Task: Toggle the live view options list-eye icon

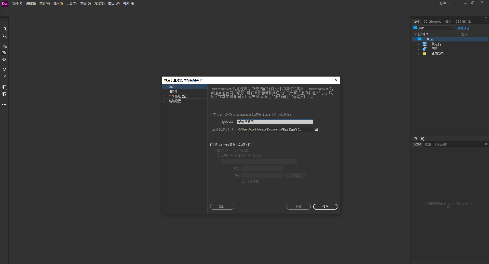Action: tap(4, 46)
